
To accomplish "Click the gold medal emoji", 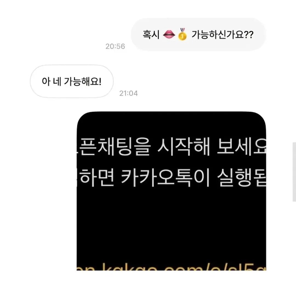I will tap(182, 34).
